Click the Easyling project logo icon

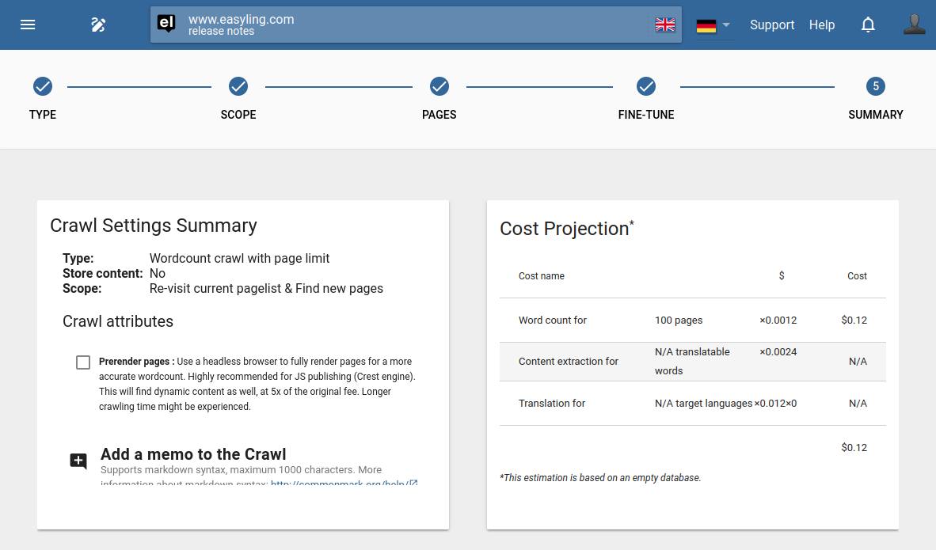[166, 25]
